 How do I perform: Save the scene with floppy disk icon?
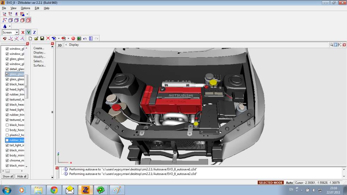point(42,39)
